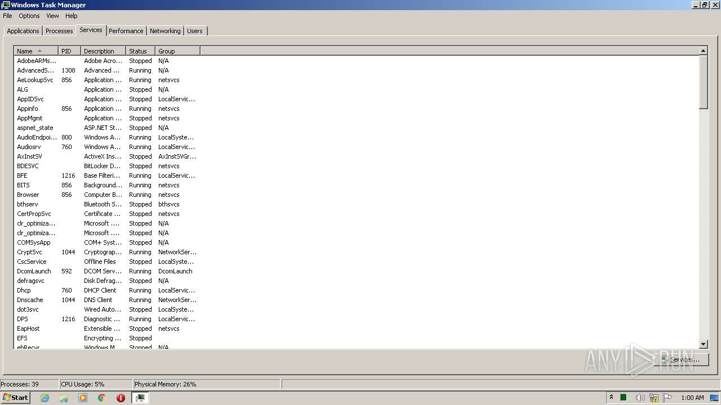Sort by the Description column header

click(103, 51)
